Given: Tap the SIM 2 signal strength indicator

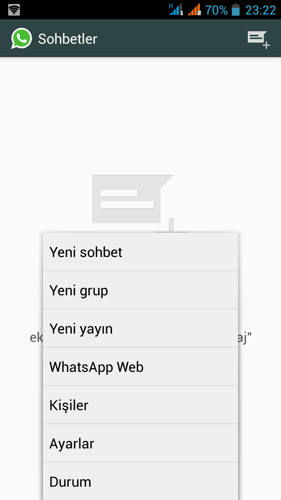Looking at the screenshot, I should pos(195,9).
